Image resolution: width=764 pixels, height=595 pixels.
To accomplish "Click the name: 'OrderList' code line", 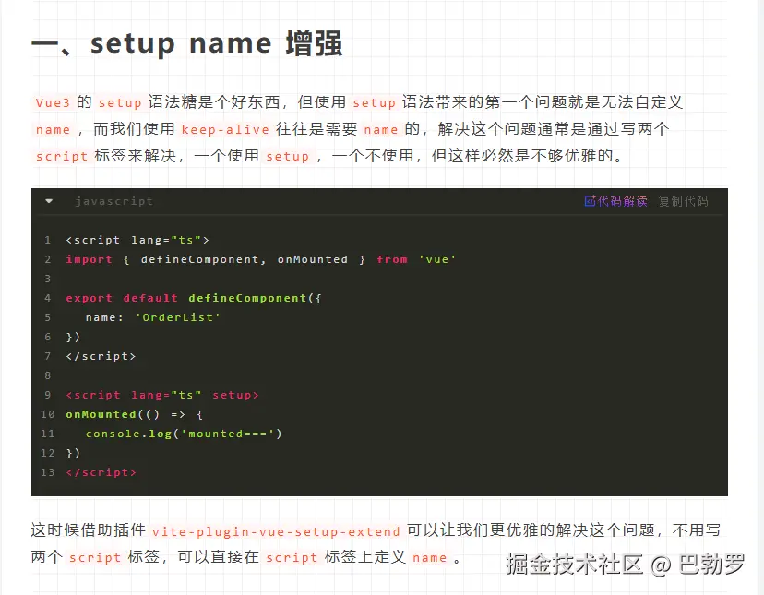I will (152, 317).
